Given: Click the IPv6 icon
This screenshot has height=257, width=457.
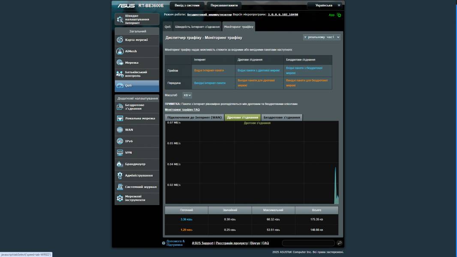Looking at the screenshot, I should coord(120,141).
